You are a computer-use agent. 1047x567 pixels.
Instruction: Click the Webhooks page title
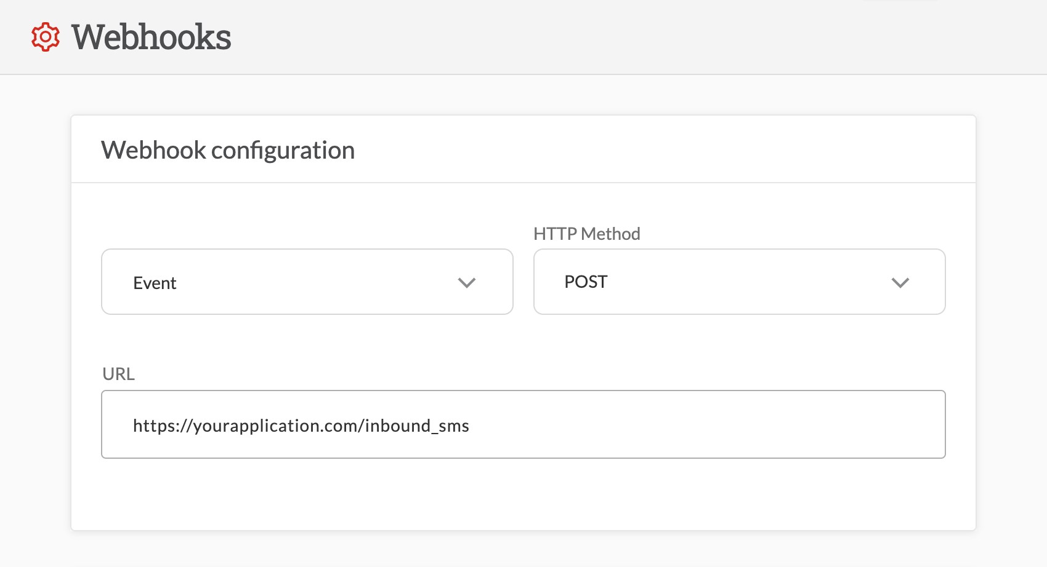151,38
